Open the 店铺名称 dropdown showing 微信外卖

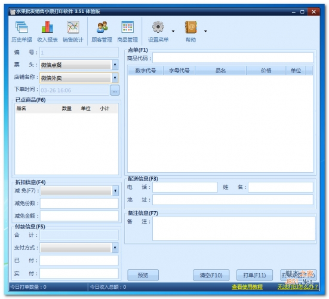coord(79,78)
